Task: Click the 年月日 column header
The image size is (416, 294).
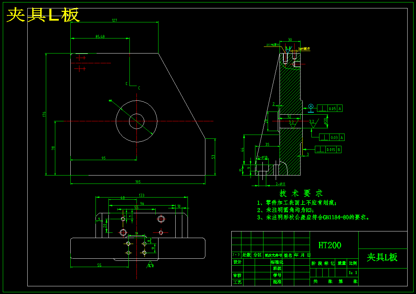Action: (x=302, y=255)
